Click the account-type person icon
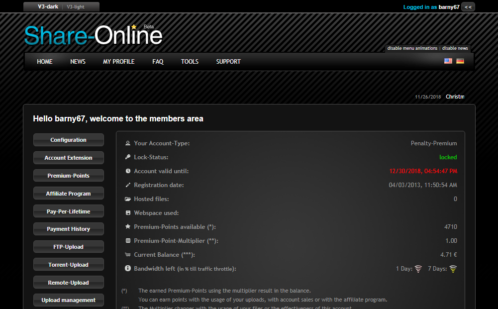Image resolution: width=498 pixels, height=309 pixels. coord(128,143)
